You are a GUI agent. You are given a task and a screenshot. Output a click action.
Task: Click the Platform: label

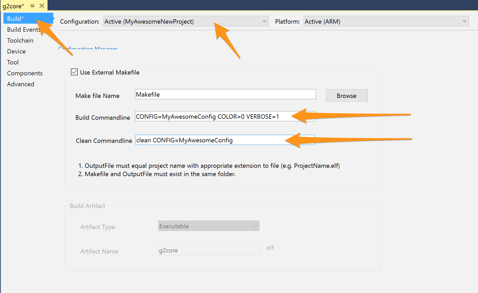[x=288, y=22]
